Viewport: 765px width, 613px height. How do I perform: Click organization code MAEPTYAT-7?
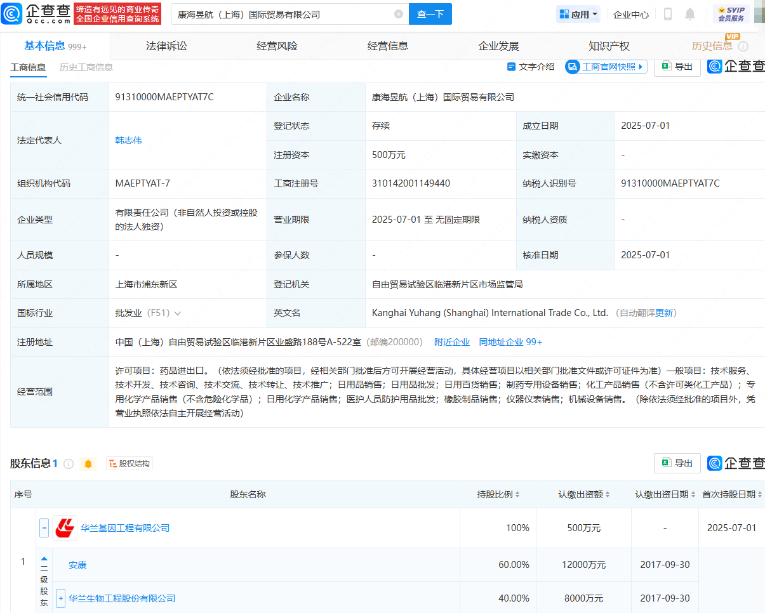pyautogui.click(x=143, y=183)
